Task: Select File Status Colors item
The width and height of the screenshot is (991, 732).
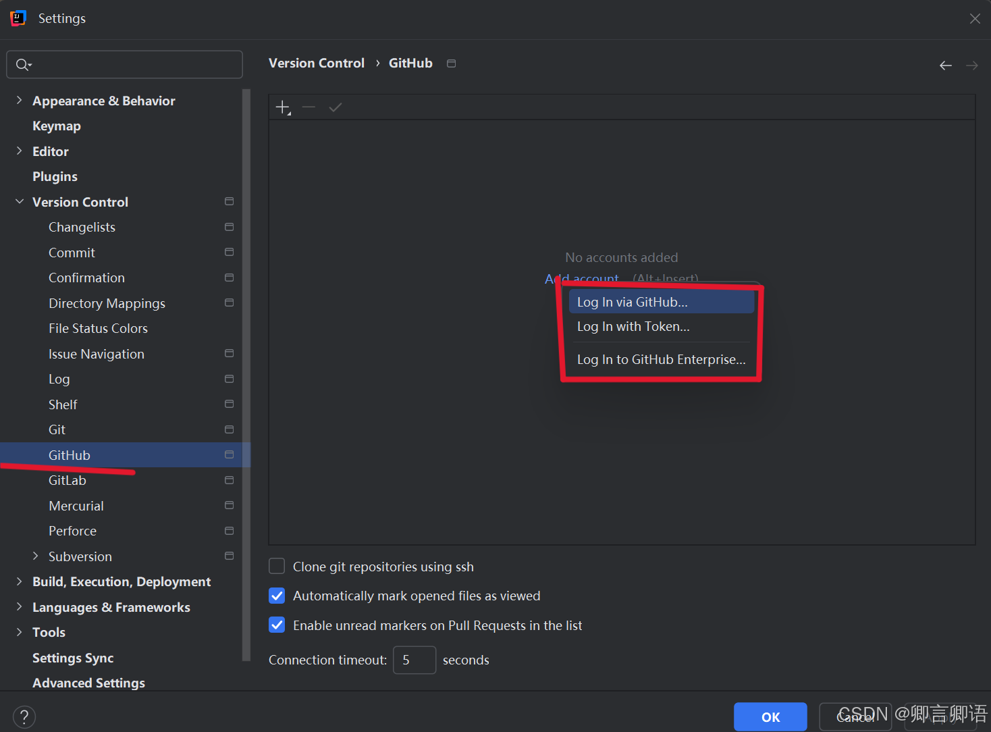Action: tap(98, 328)
